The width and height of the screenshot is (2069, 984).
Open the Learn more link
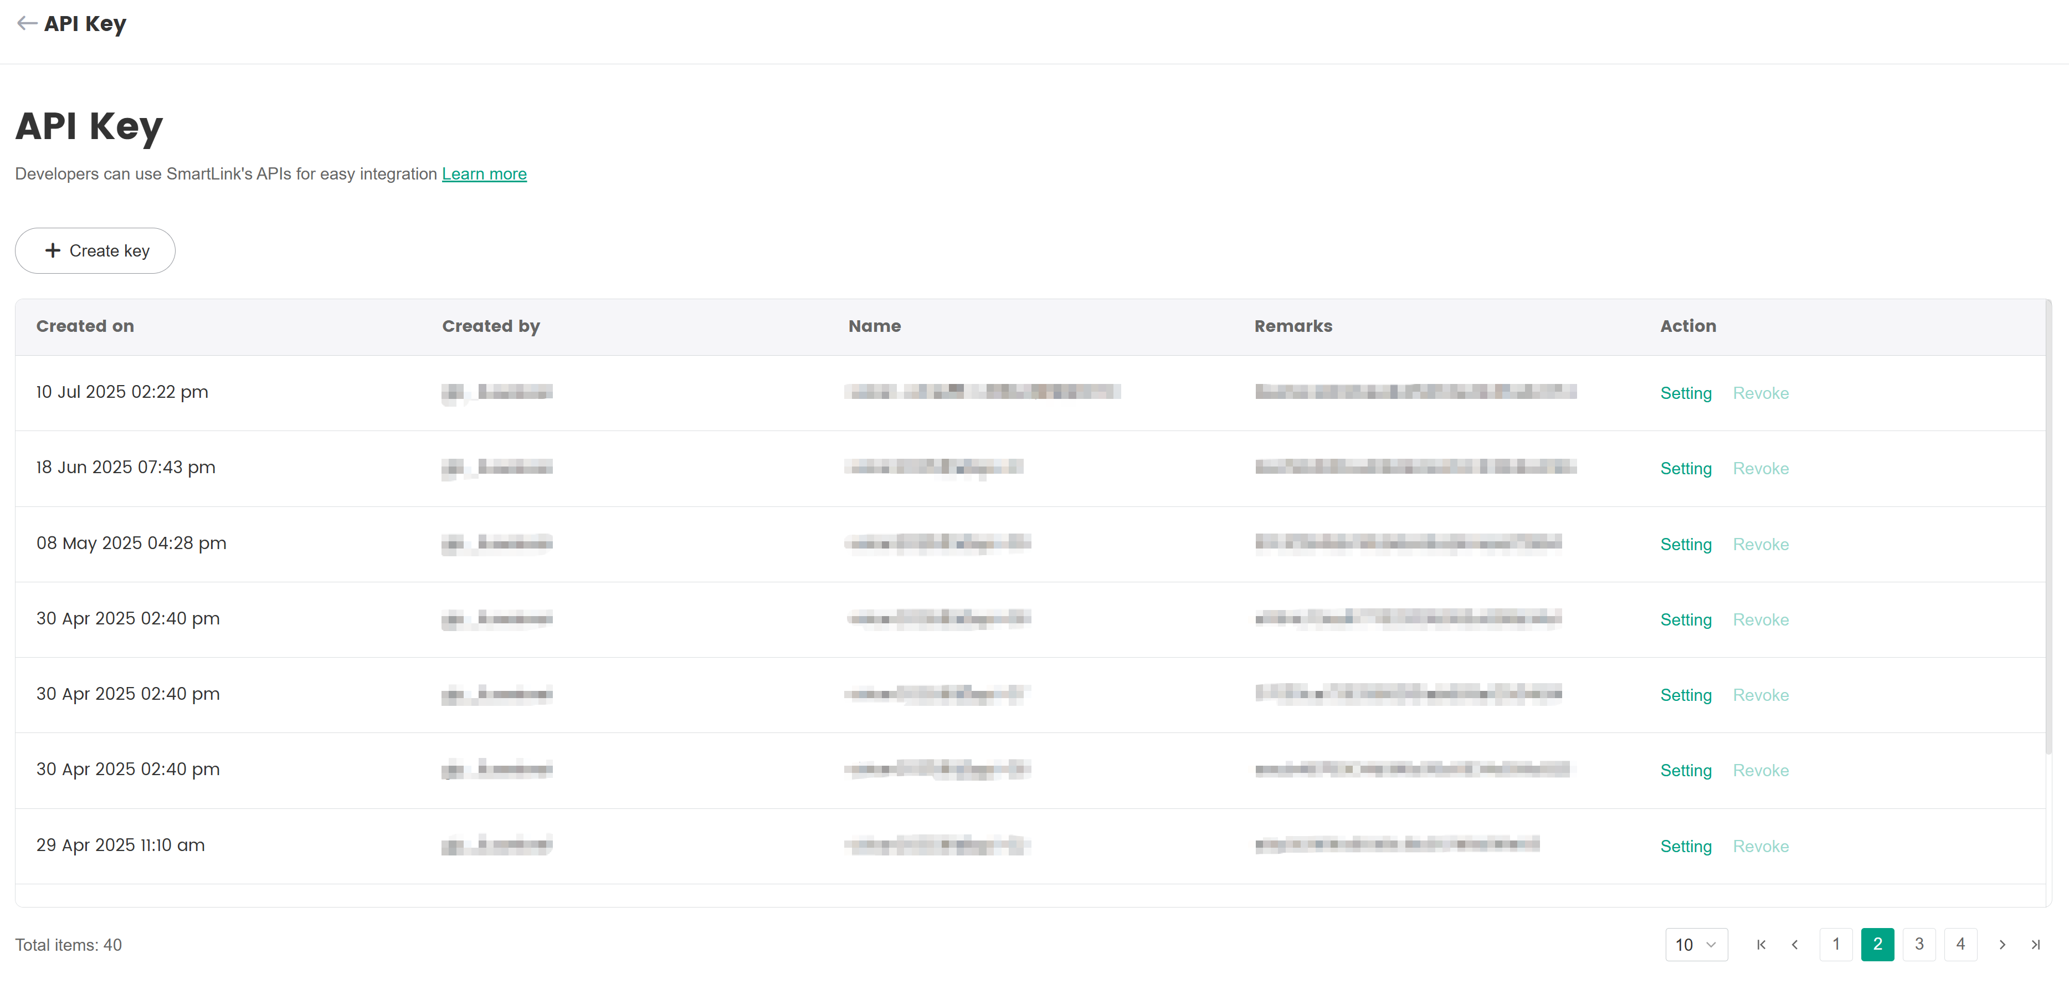(x=484, y=173)
